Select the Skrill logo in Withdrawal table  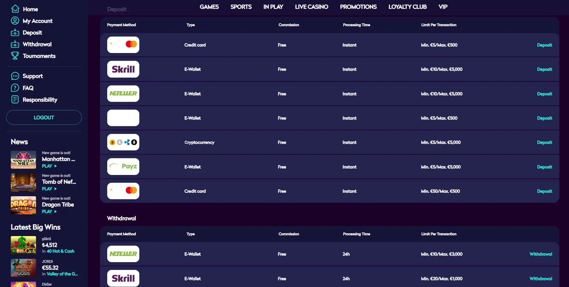(123, 278)
